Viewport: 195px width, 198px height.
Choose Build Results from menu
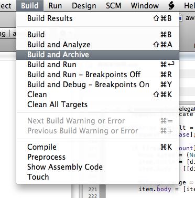coord(98,18)
